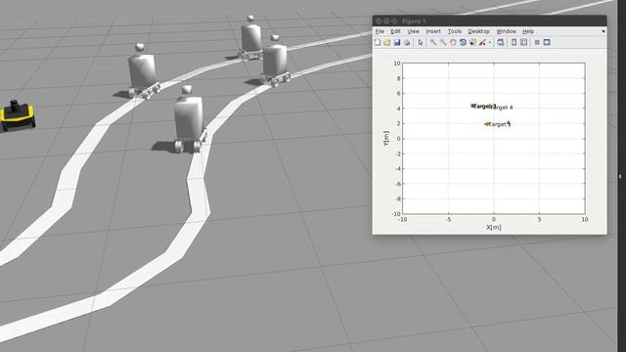Select the Zoom Out tool
This screenshot has width=626, height=352.
pyautogui.click(x=443, y=42)
